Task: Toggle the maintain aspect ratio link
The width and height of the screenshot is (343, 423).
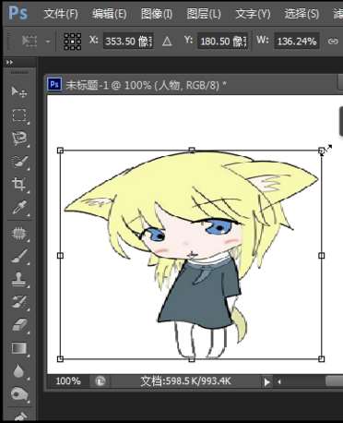Action: click(333, 41)
